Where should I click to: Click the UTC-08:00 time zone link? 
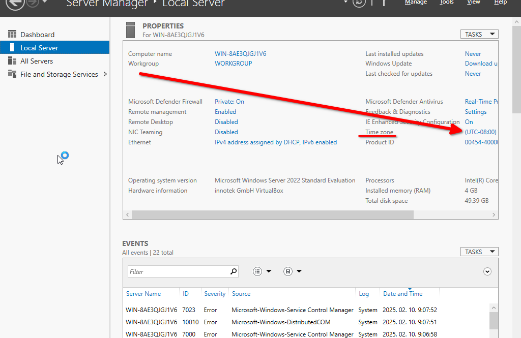pos(481,132)
